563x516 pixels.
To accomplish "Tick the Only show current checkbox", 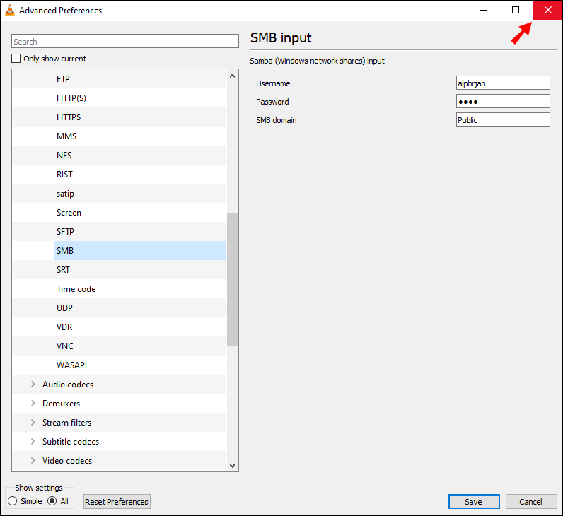I will [16, 58].
